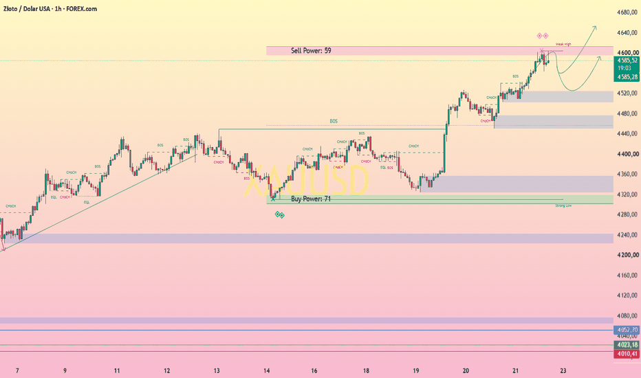Click the 4680,00 price axis label
Viewport: 641px width, 378px height.
pos(627,12)
